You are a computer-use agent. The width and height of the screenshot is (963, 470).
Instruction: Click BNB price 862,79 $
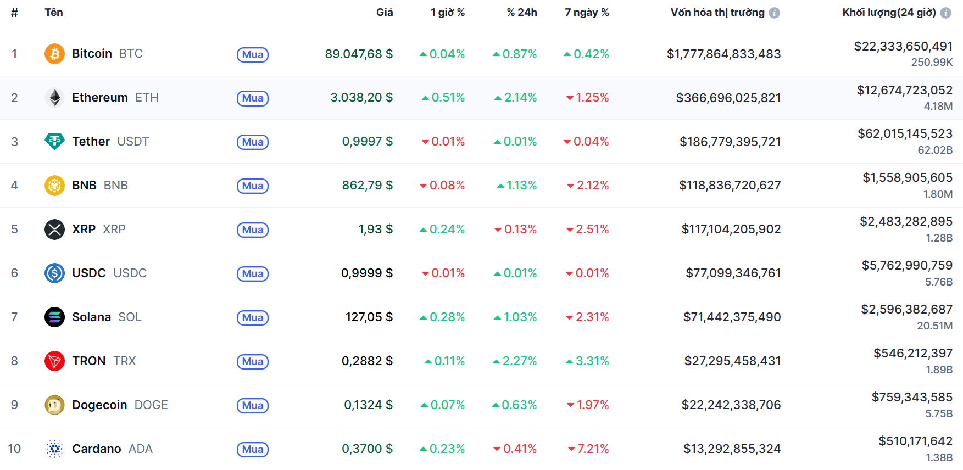pos(368,186)
